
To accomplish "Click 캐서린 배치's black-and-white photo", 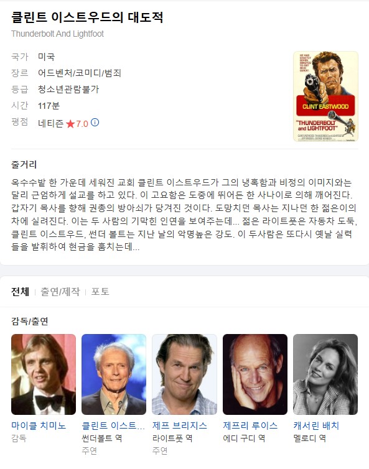I will coord(325,374).
